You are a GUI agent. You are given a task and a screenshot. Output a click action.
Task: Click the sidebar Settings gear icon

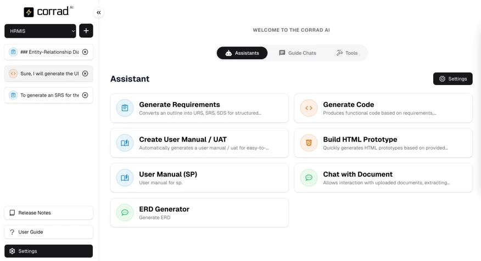(x=12, y=251)
